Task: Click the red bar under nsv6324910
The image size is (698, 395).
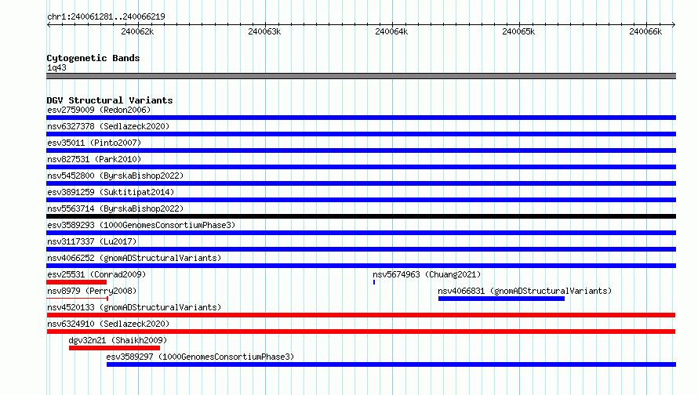Action: tap(361, 332)
